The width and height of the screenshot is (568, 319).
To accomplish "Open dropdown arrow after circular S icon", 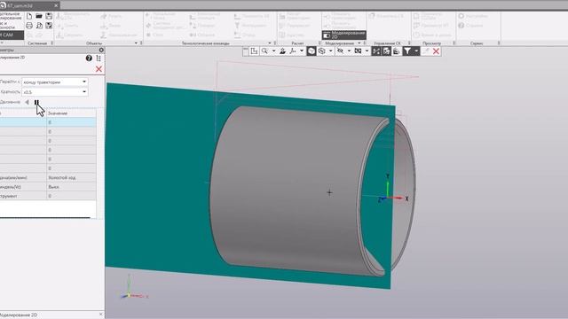I will click(330, 51).
